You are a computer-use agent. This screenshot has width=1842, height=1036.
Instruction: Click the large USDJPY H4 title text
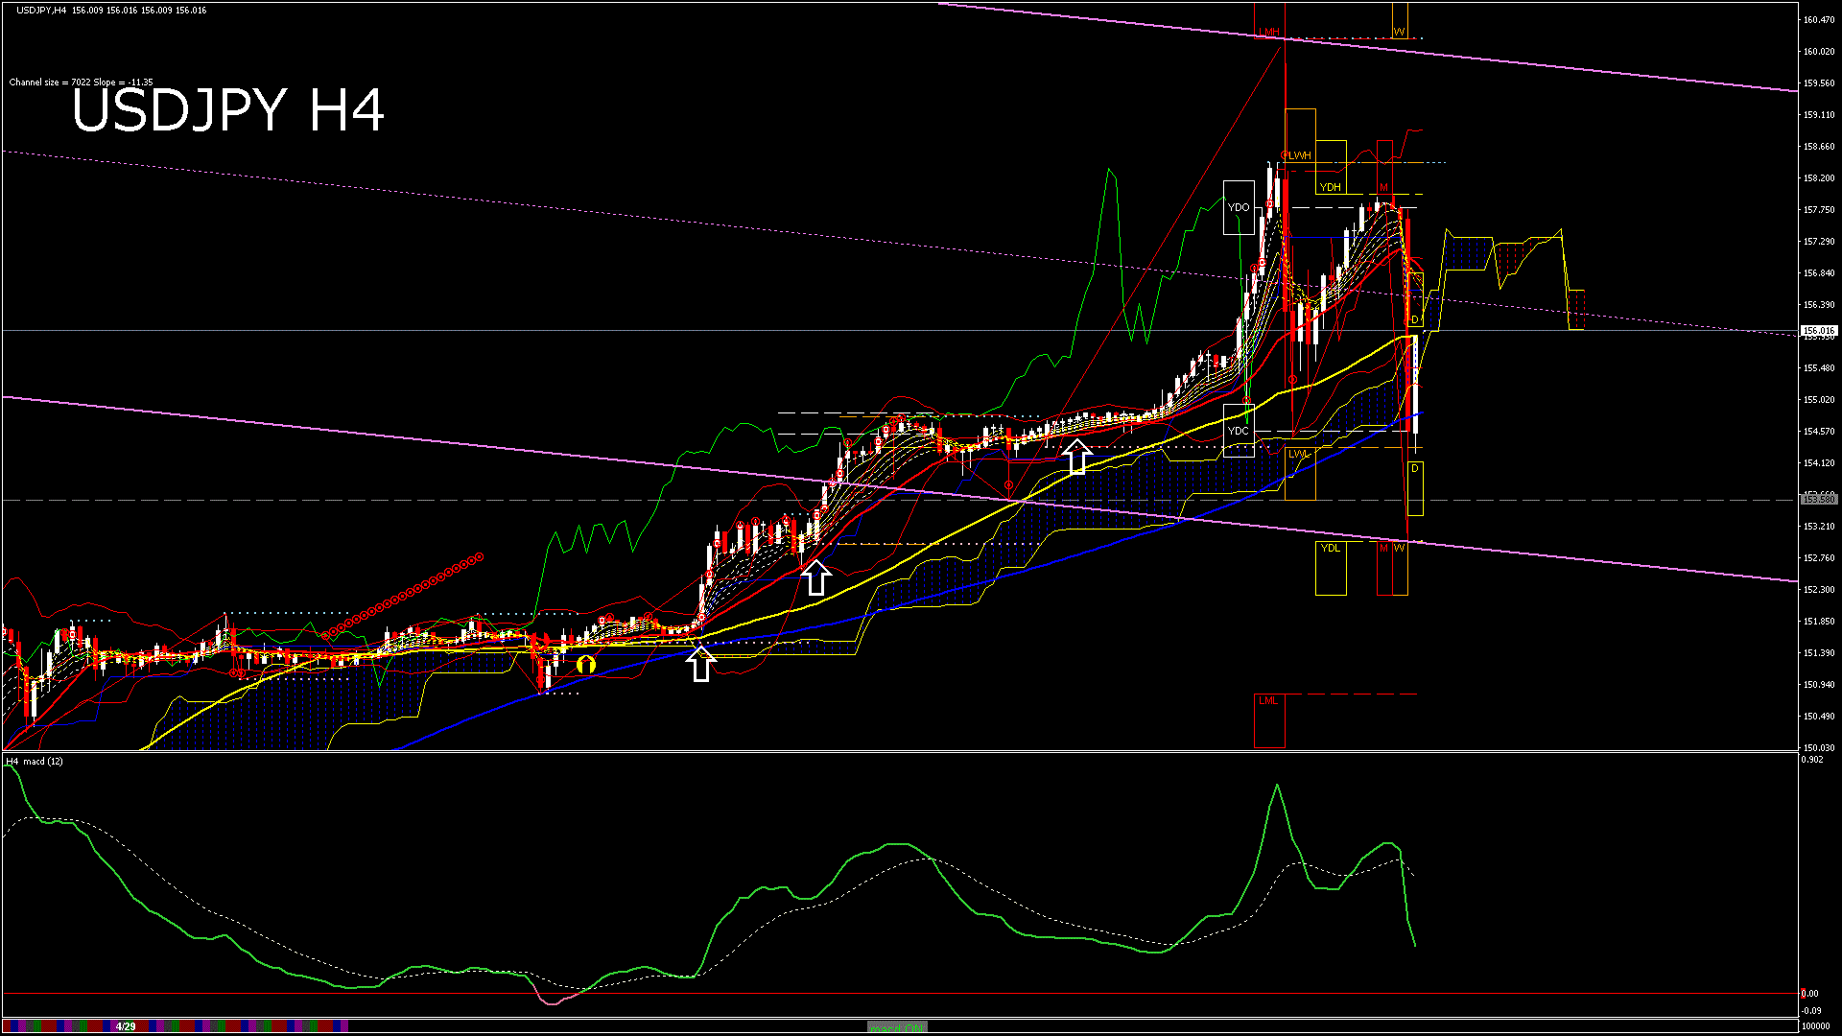227,110
